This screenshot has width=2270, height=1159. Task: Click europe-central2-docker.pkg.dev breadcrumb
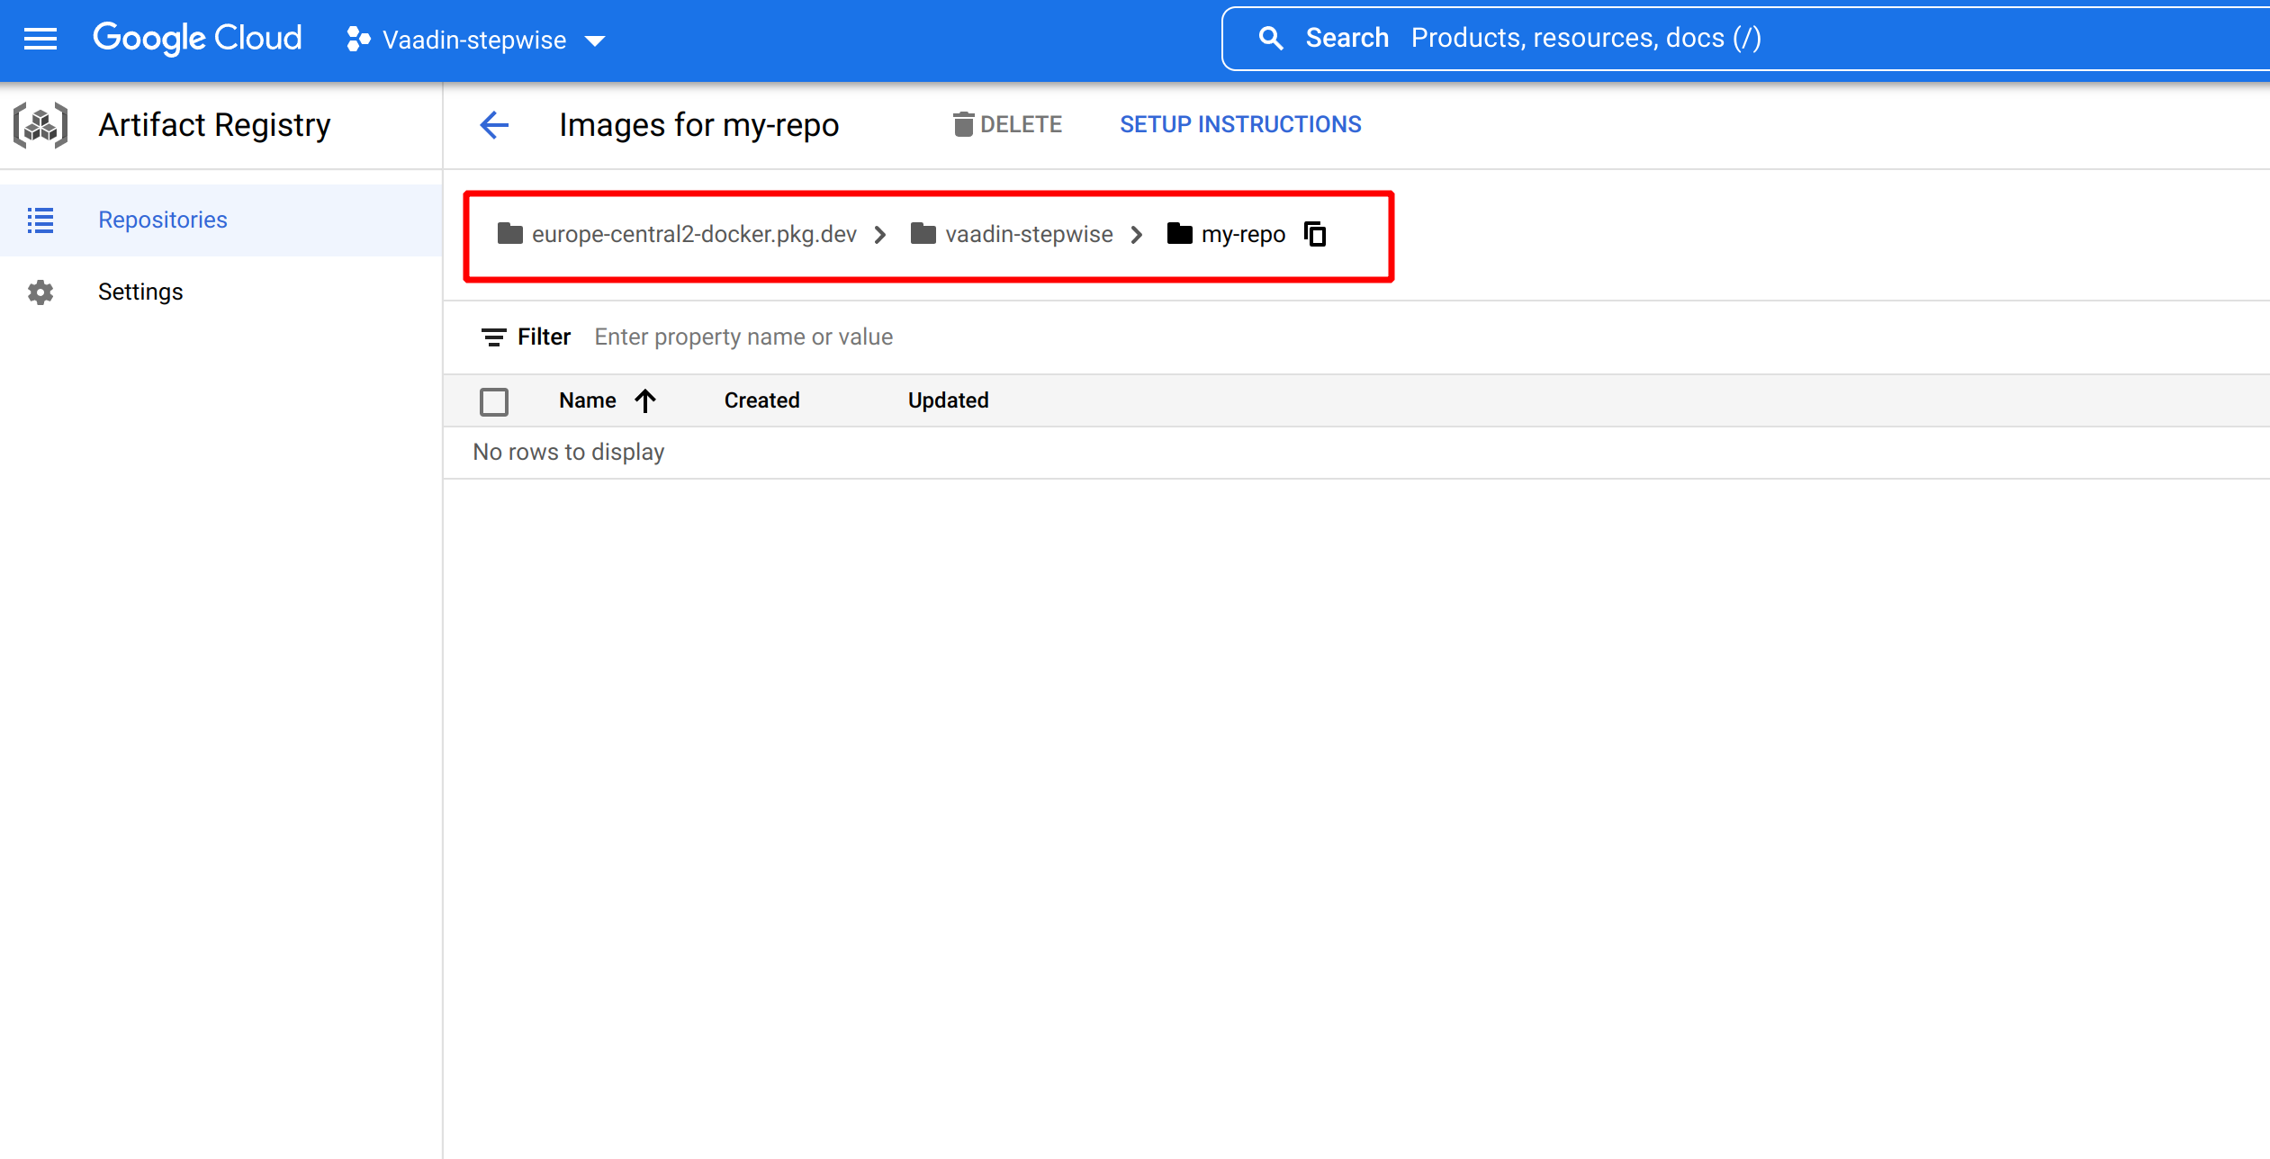point(694,234)
